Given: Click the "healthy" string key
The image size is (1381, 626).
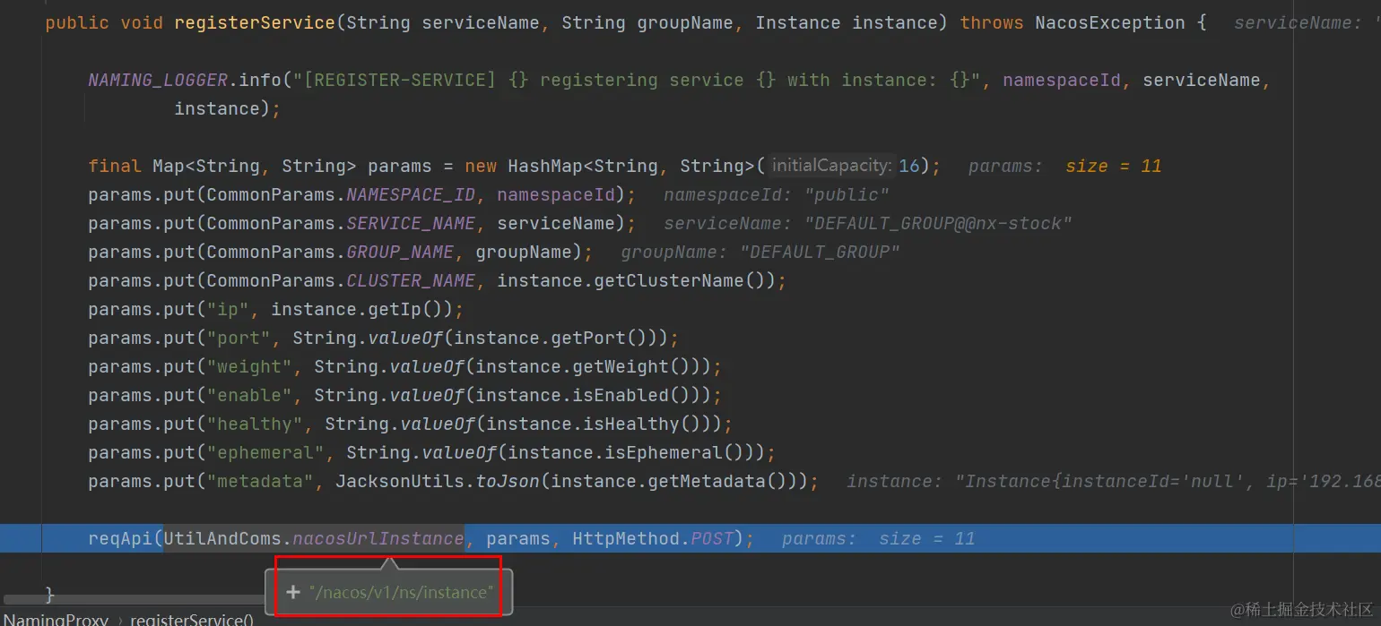Looking at the screenshot, I should coord(255,424).
